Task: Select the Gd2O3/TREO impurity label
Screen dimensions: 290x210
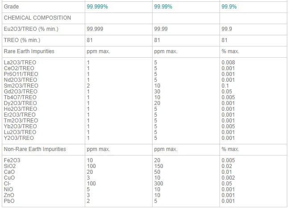Action: (20, 91)
